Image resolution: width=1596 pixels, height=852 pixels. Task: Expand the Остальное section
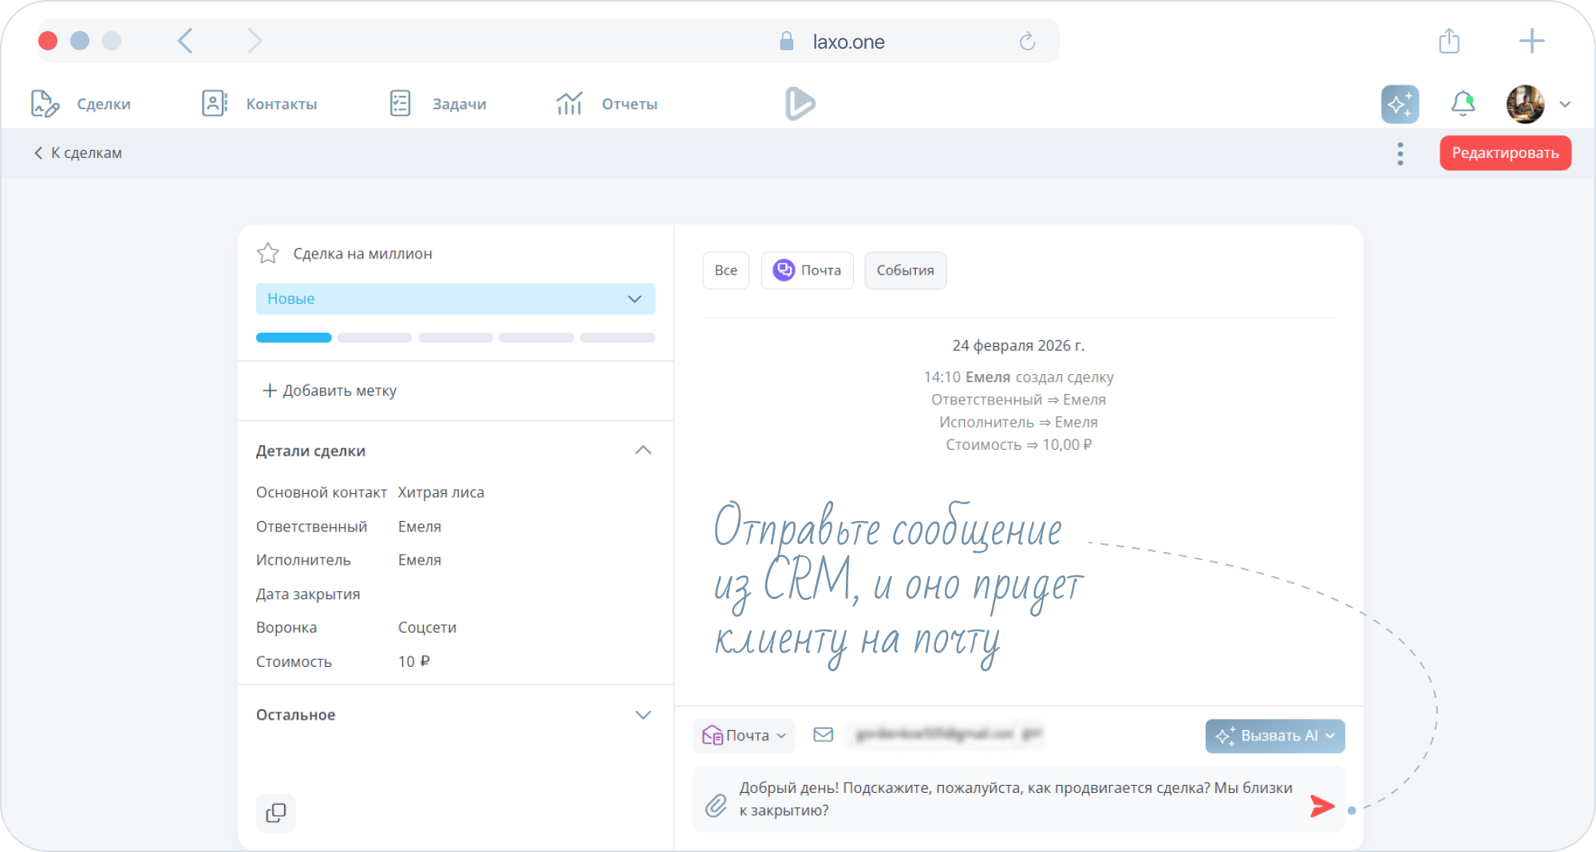[x=642, y=715]
